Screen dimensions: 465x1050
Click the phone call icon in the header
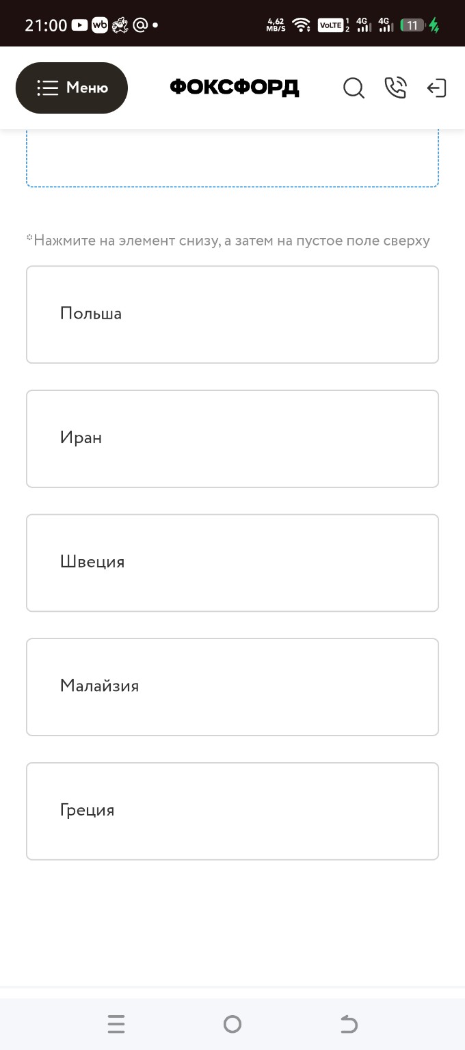(x=395, y=87)
